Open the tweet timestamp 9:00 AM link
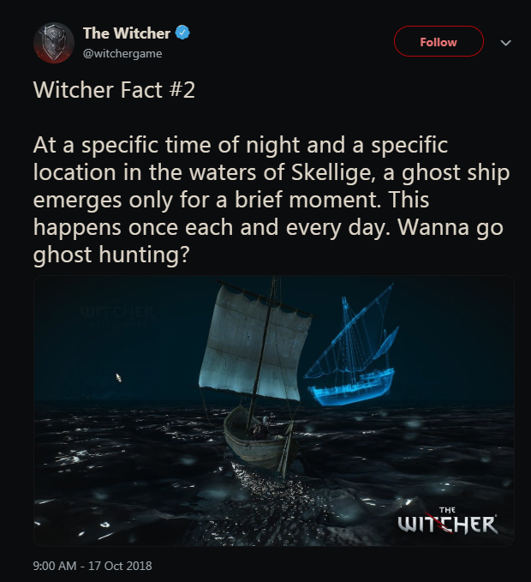The width and height of the screenshot is (531, 582). tap(55, 566)
